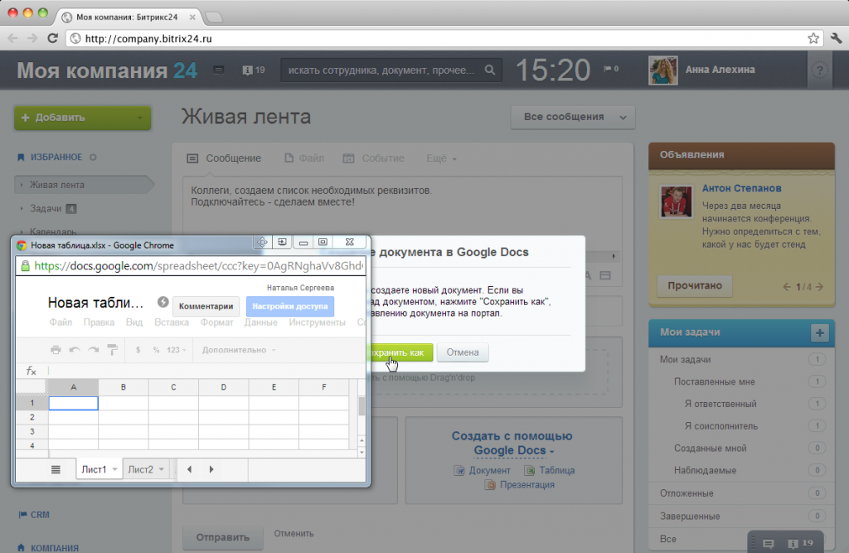Screen dimensions: 849x553
Task: Click the Отмена button in dialog
Action: click(x=463, y=352)
